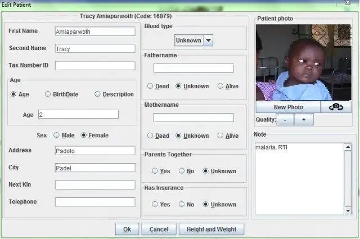The height and width of the screenshot is (239, 360).
Task: Close the Edit Patient dialog
Action: coord(348,3)
